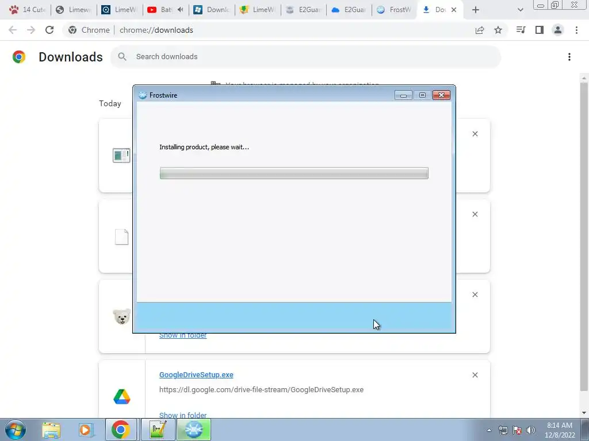
Task: Remove the bear icon download entry
Action: pos(475,295)
